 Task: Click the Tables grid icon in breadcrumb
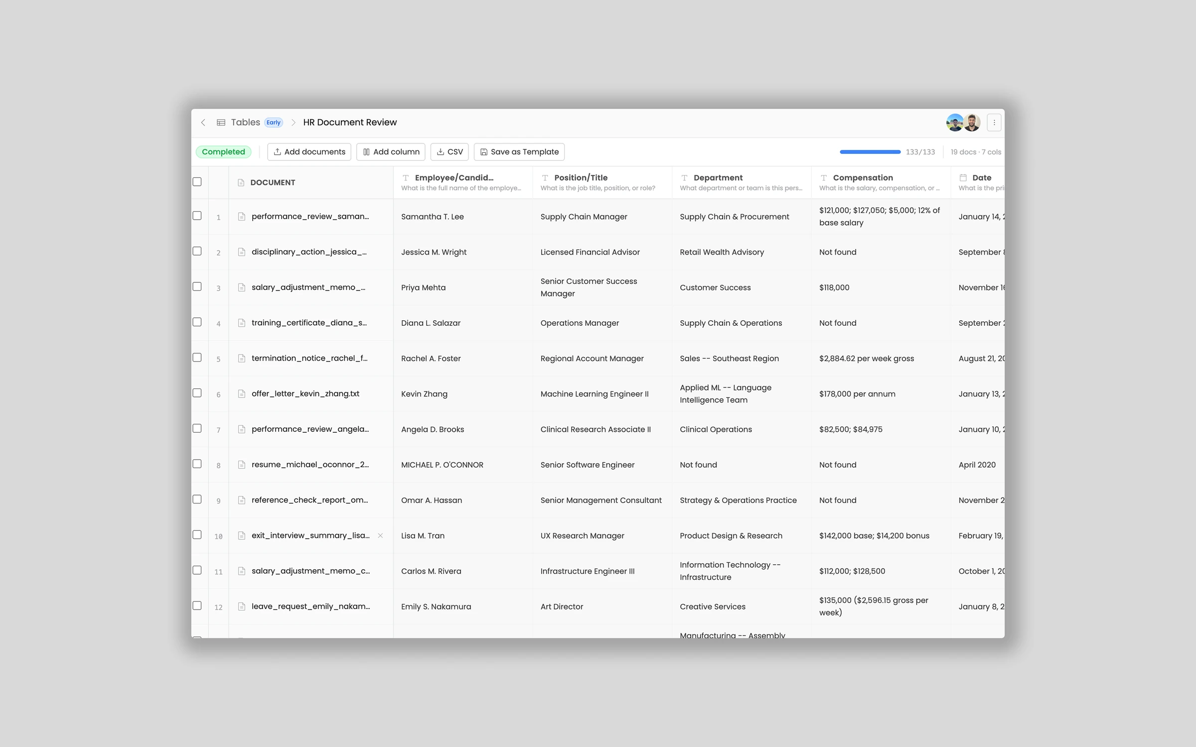tap(221, 123)
